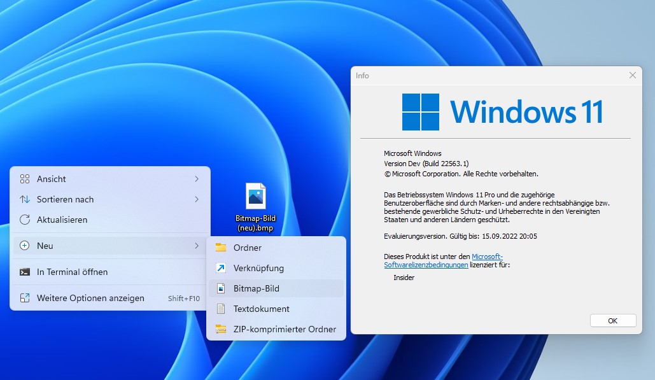655x380 pixels.
Task: Click the Weitere Optionen anzeigen icon
Action: click(x=25, y=298)
